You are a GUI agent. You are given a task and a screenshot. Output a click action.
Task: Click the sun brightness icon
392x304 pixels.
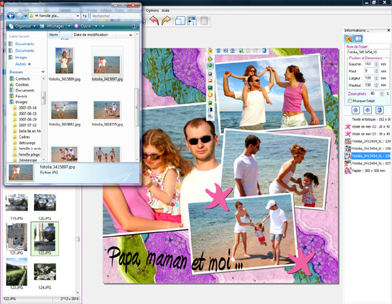pos(210,95)
